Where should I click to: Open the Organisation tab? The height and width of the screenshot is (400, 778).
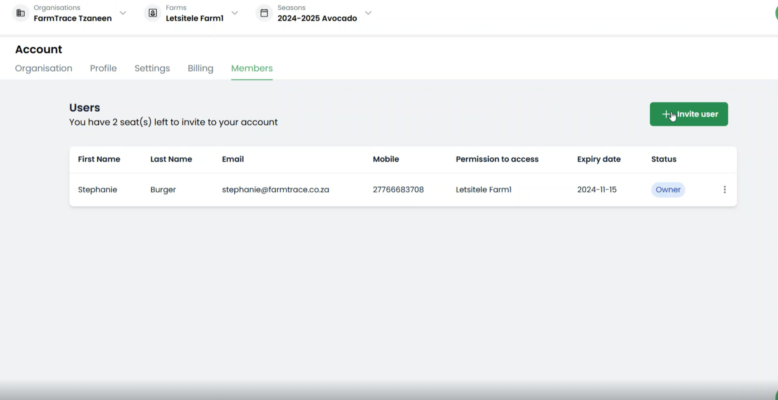click(x=44, y=68)
